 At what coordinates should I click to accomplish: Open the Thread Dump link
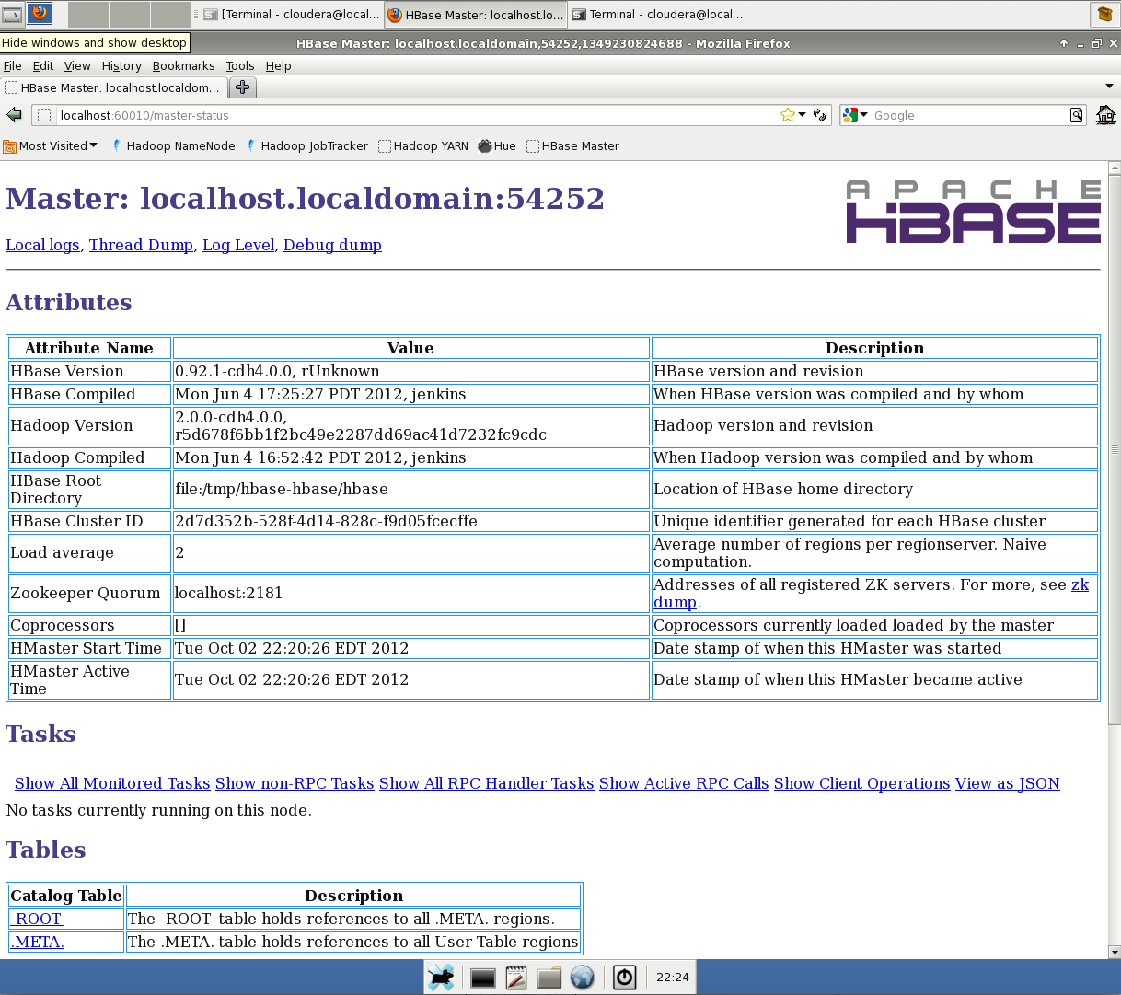[141, 245]
